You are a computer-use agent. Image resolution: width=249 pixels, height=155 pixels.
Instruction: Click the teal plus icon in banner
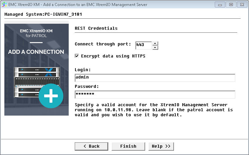[x=51, y=96]
